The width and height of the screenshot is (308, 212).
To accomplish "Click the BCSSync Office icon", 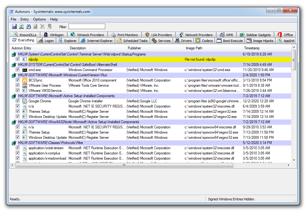I will 24,80.
